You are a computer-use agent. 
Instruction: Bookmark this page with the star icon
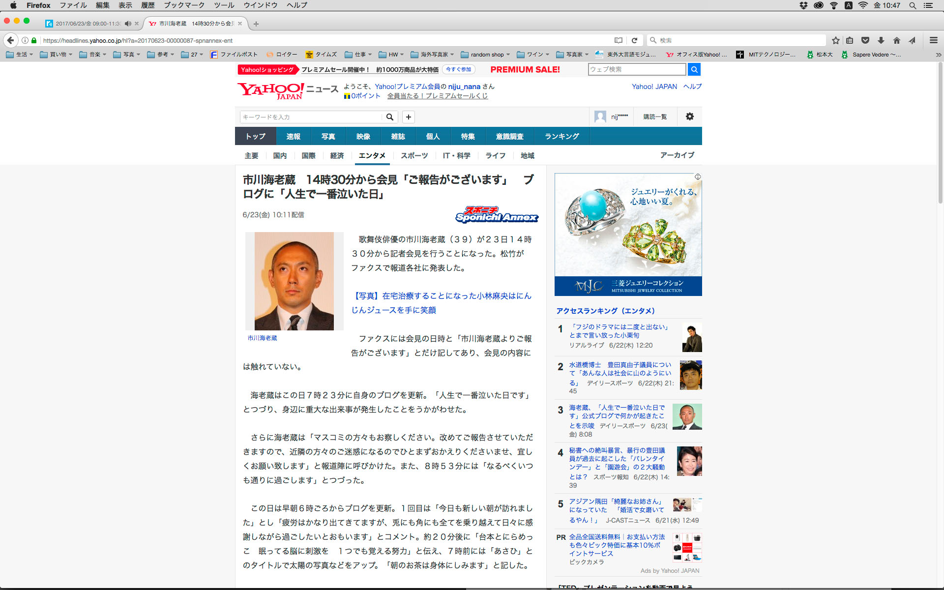point(835,40)
